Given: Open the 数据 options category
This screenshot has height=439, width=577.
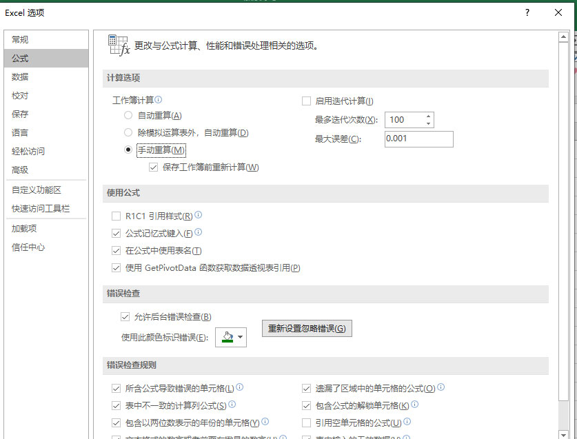Looking at the screenshot, I should click(x=46, y=76).
